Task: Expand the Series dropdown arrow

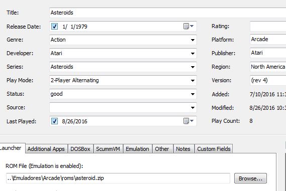Action: point(193,67)
